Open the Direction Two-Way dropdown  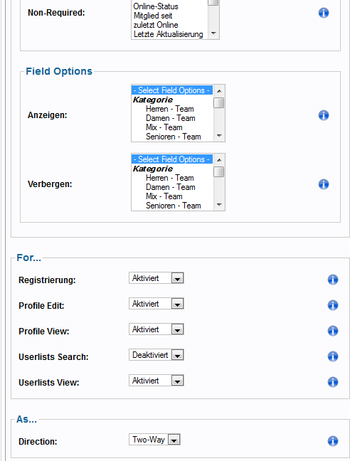point(154,440)
